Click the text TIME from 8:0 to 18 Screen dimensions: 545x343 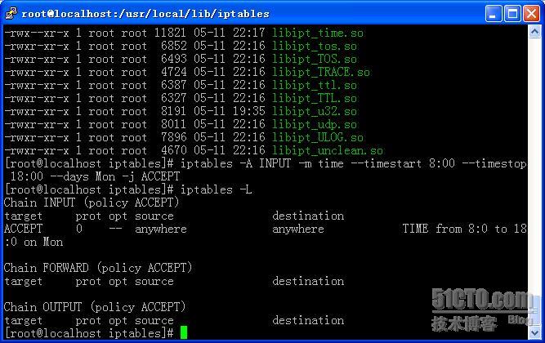click(464, 229)
